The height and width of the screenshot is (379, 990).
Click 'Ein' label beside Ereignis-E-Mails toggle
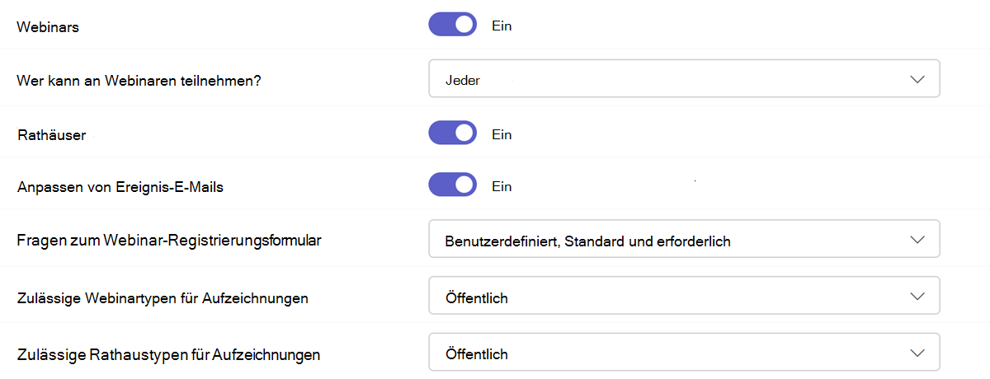click(x=502, y=186)
